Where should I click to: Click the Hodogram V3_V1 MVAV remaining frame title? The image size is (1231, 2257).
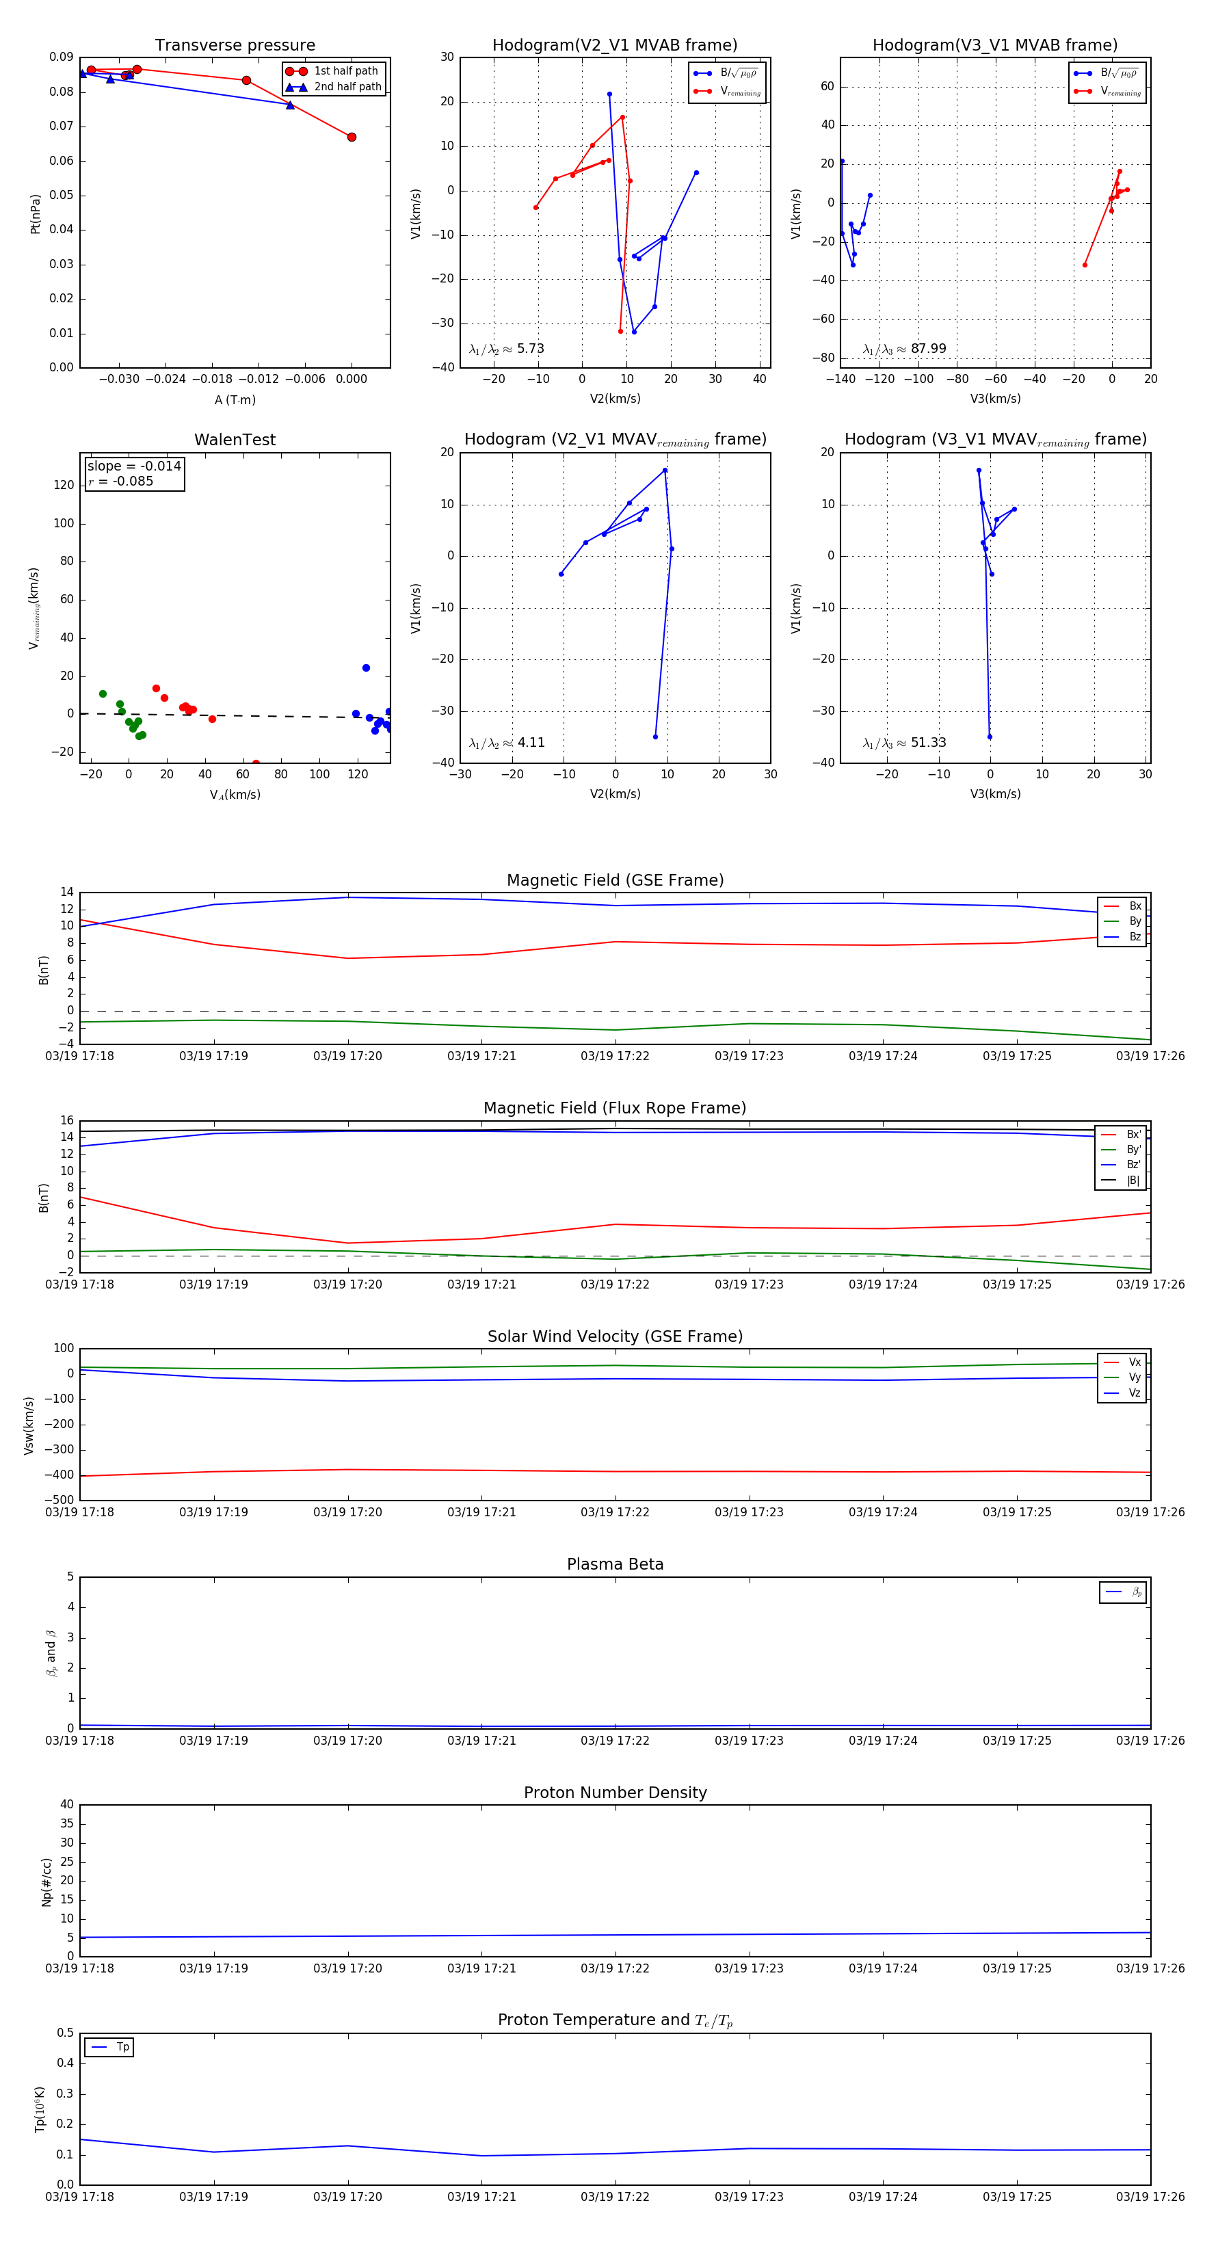[995, 440]
